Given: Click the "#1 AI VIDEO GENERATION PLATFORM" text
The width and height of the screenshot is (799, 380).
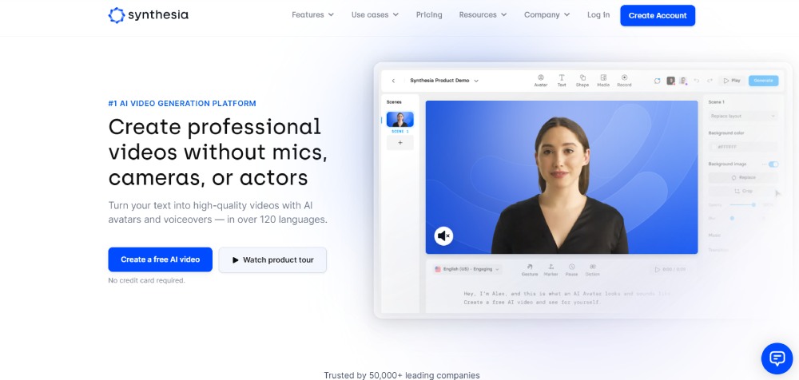Looking at the screenshot, I should pyautogui.click(x=182, y=104).
